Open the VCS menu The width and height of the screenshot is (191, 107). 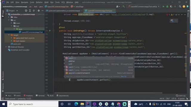coord(63,2)
